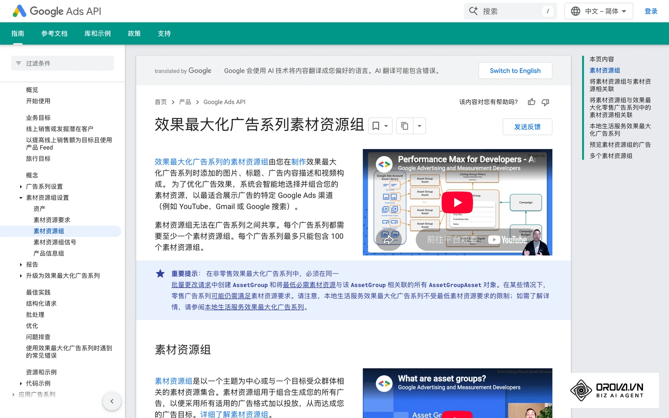
Task: Click the thumbs down not helpful icon
Action: [x=545, y=102]
